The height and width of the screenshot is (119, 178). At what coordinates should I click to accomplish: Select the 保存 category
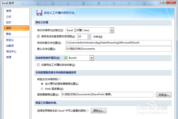tap(16, 28)
